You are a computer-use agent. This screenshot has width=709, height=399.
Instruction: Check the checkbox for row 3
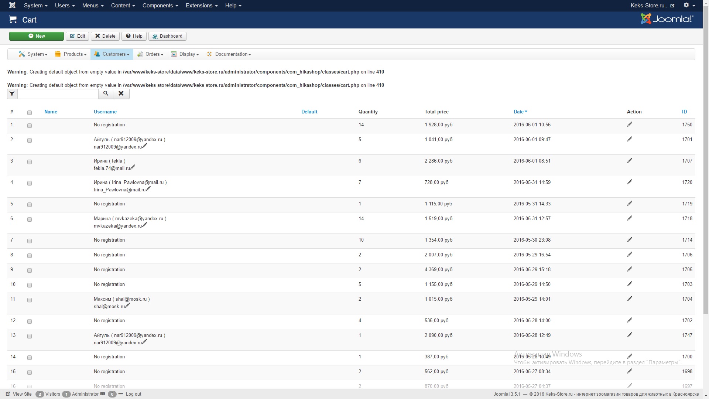(x=30, y=162)
